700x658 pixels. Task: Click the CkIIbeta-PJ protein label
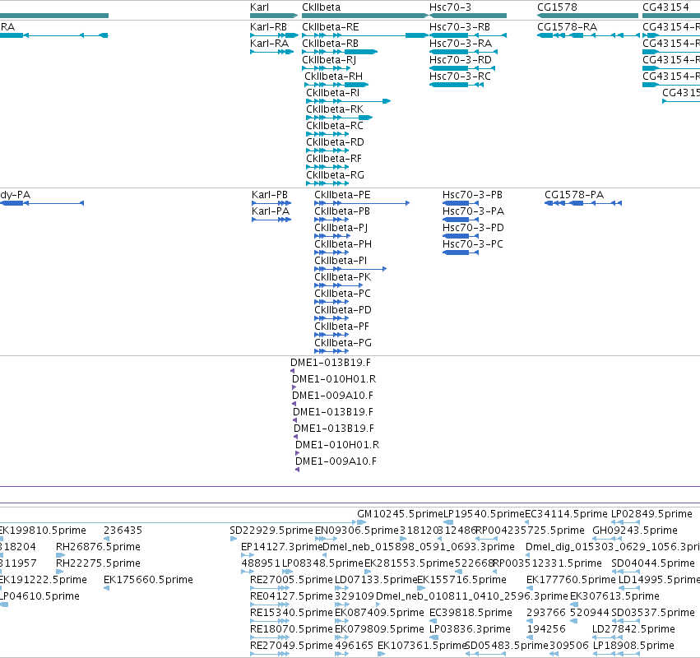(341, 228)
